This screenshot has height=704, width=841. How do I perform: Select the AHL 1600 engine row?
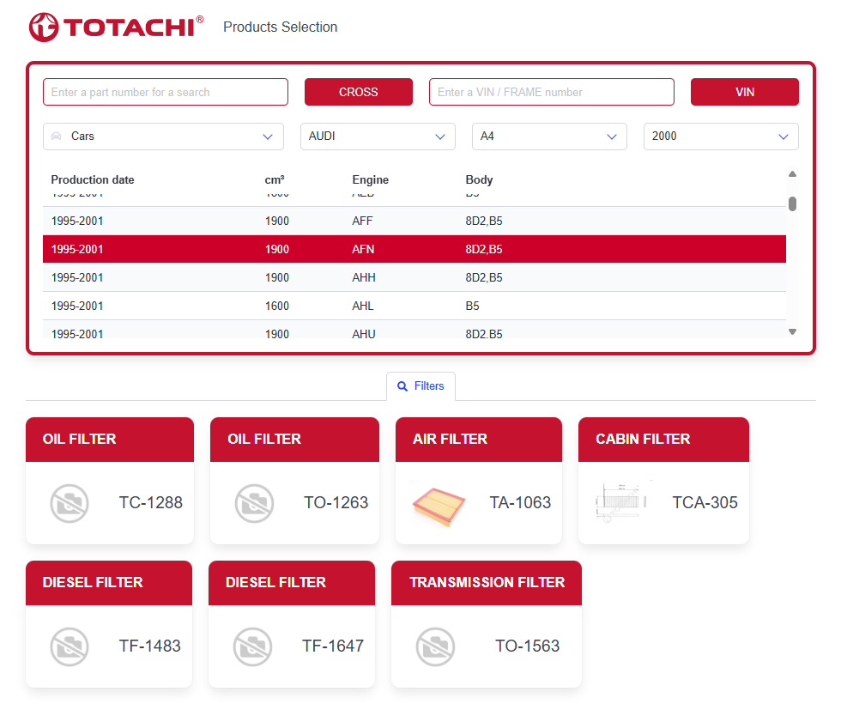[x=414, y=306]
